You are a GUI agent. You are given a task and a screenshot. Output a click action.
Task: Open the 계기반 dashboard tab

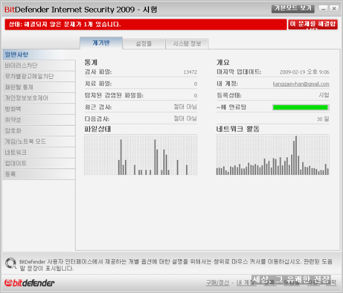click(101, 43)
